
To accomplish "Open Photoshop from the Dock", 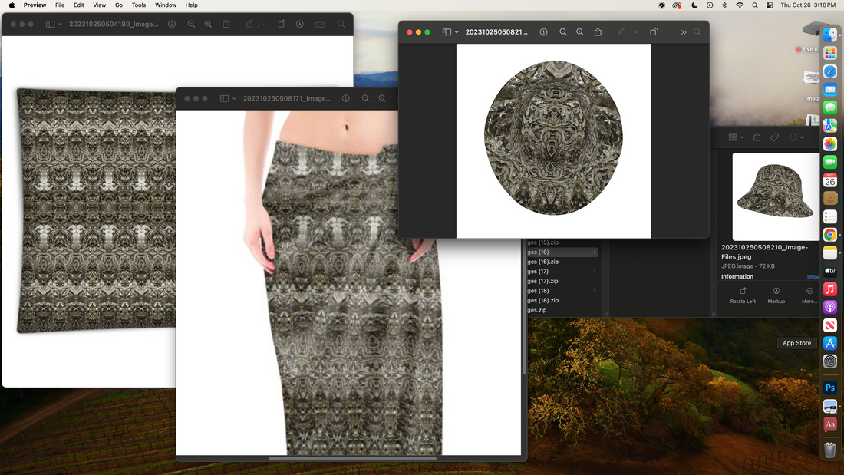I will coord(829,388).
